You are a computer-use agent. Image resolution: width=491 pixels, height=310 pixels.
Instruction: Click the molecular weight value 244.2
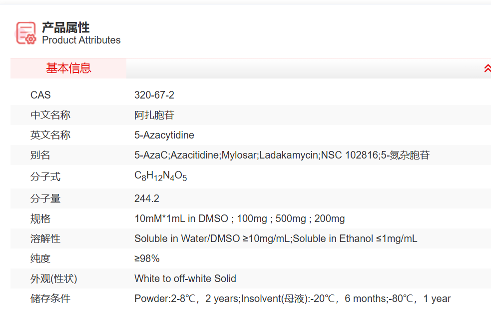click(147, 198)
